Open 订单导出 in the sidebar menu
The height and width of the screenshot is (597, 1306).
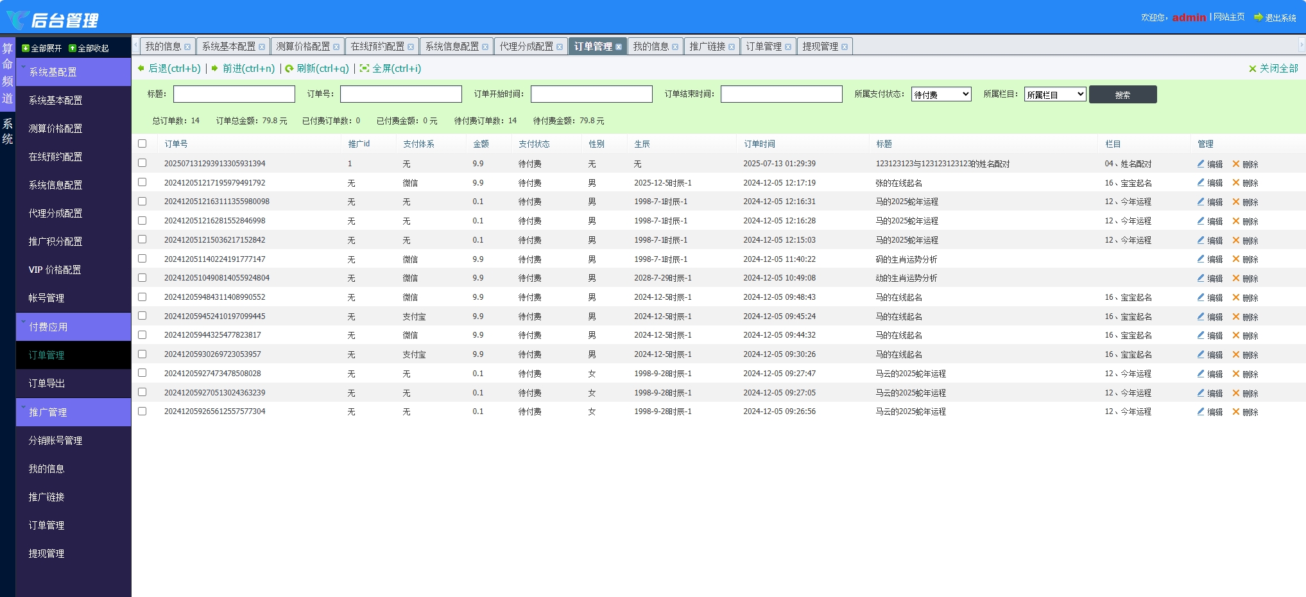pyautogui.click(x=47, y=383)
